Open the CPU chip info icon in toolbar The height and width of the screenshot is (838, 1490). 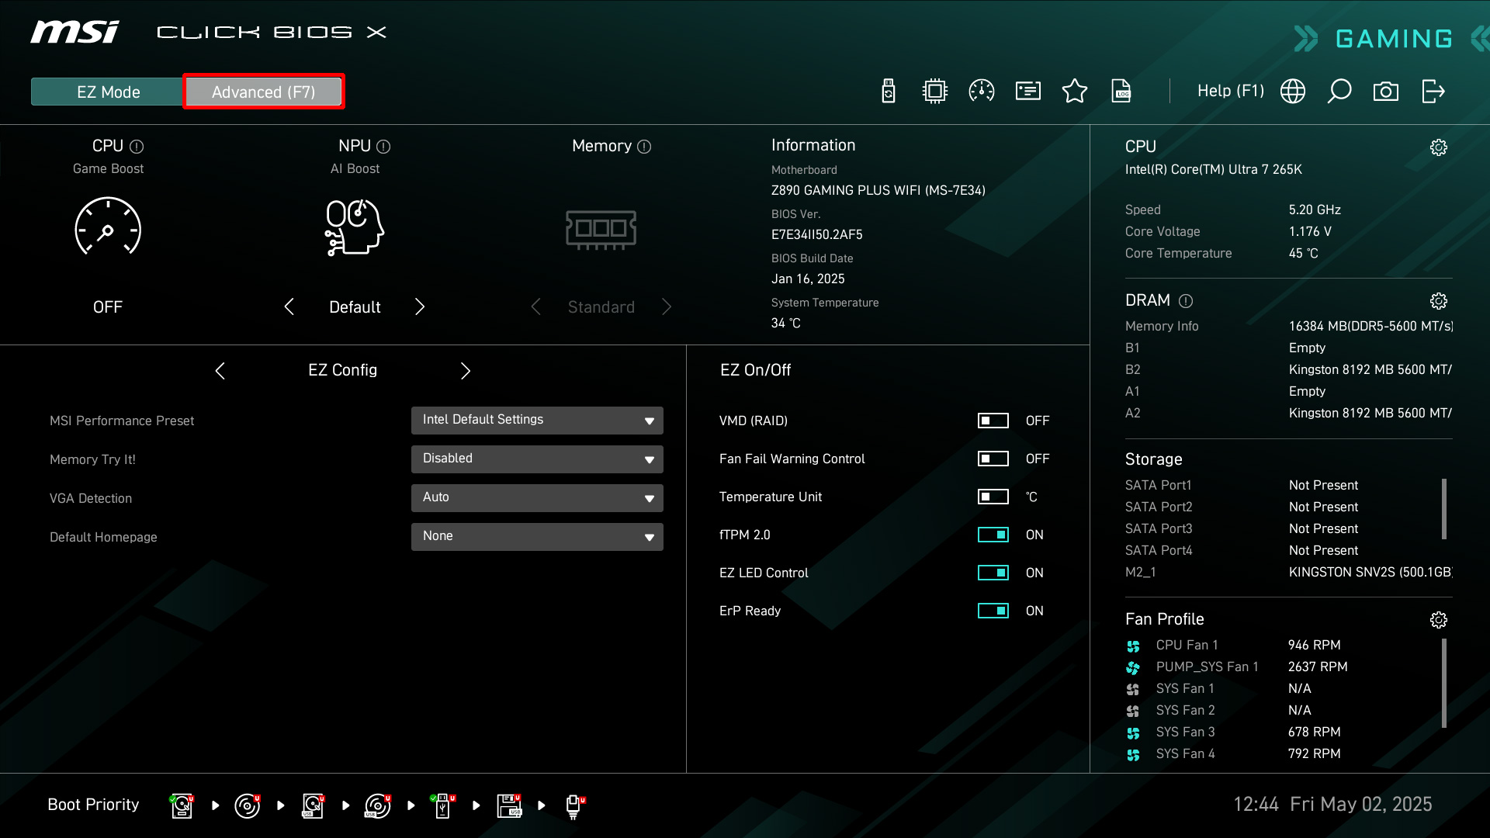pyautogui.click(x=935, y=91)
